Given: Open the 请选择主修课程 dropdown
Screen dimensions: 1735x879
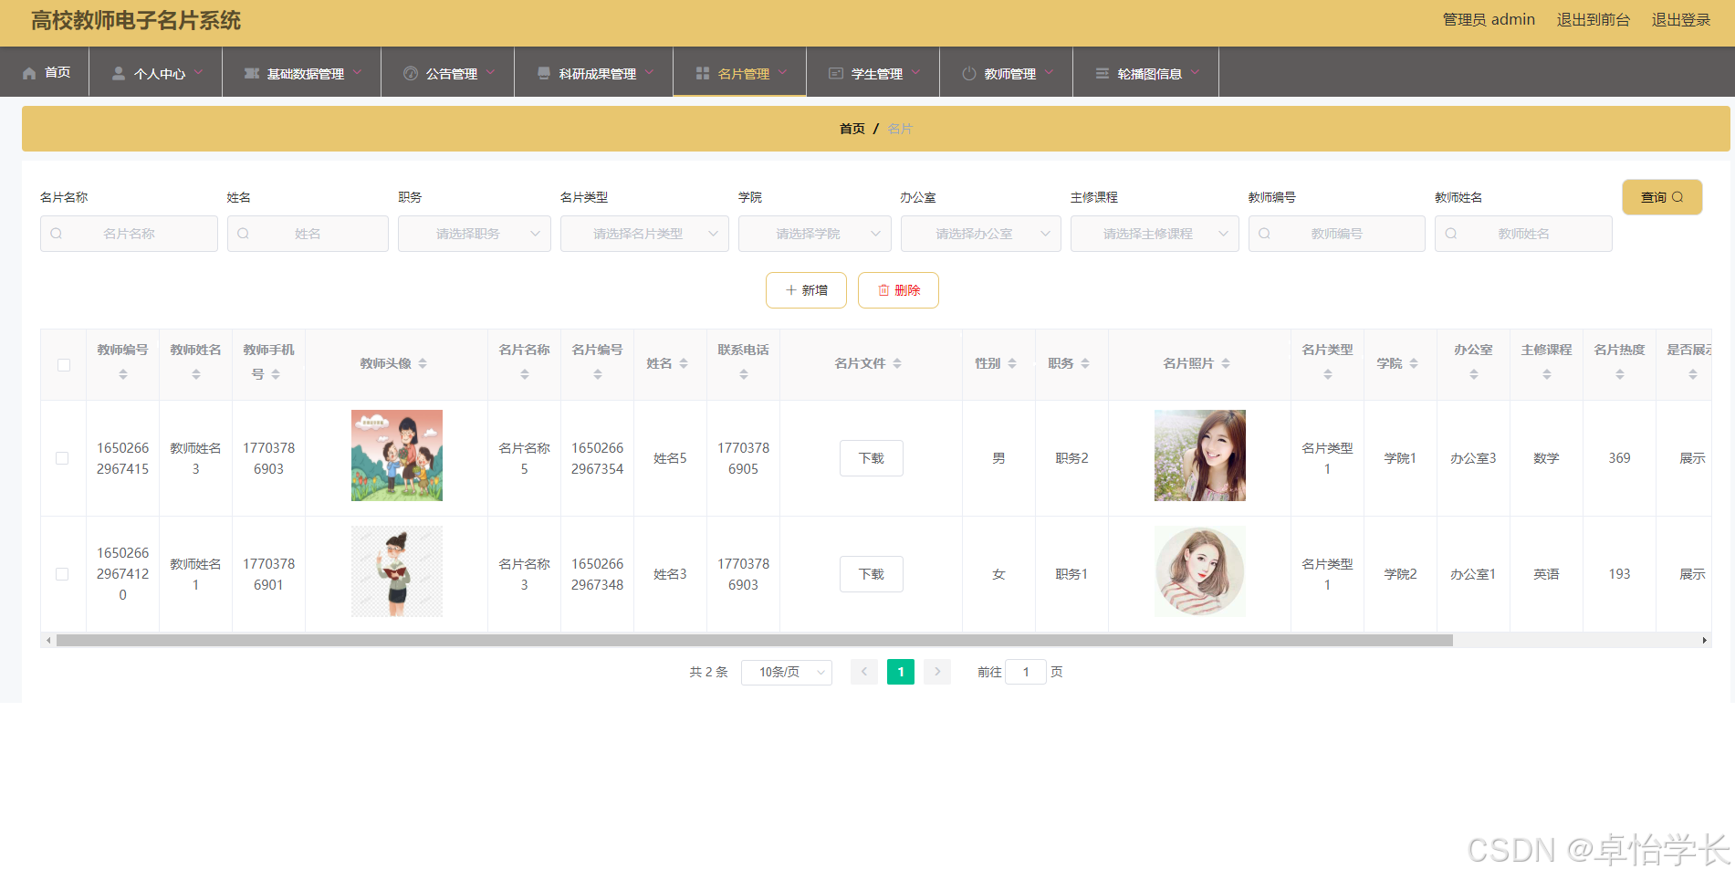Looking at the screenshot, I should pos(1155,234).
